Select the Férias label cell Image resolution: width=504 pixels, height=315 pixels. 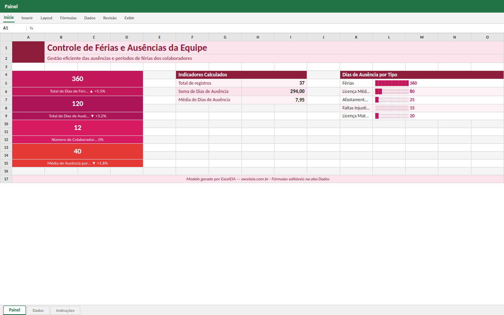coord(356,83)
